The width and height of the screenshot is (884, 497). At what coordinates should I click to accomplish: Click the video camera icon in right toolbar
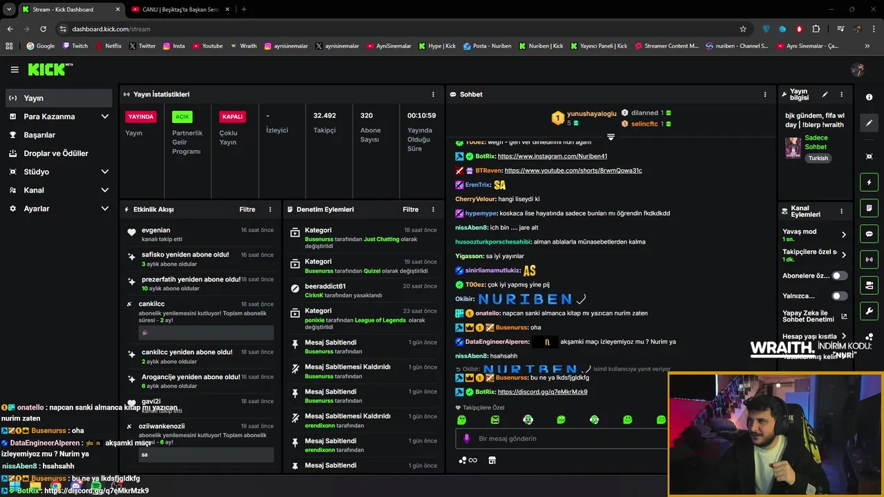[x=869, y=285]
